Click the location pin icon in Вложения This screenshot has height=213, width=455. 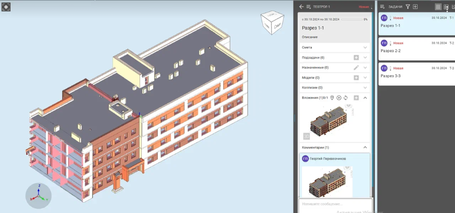(x=332, y=98)
